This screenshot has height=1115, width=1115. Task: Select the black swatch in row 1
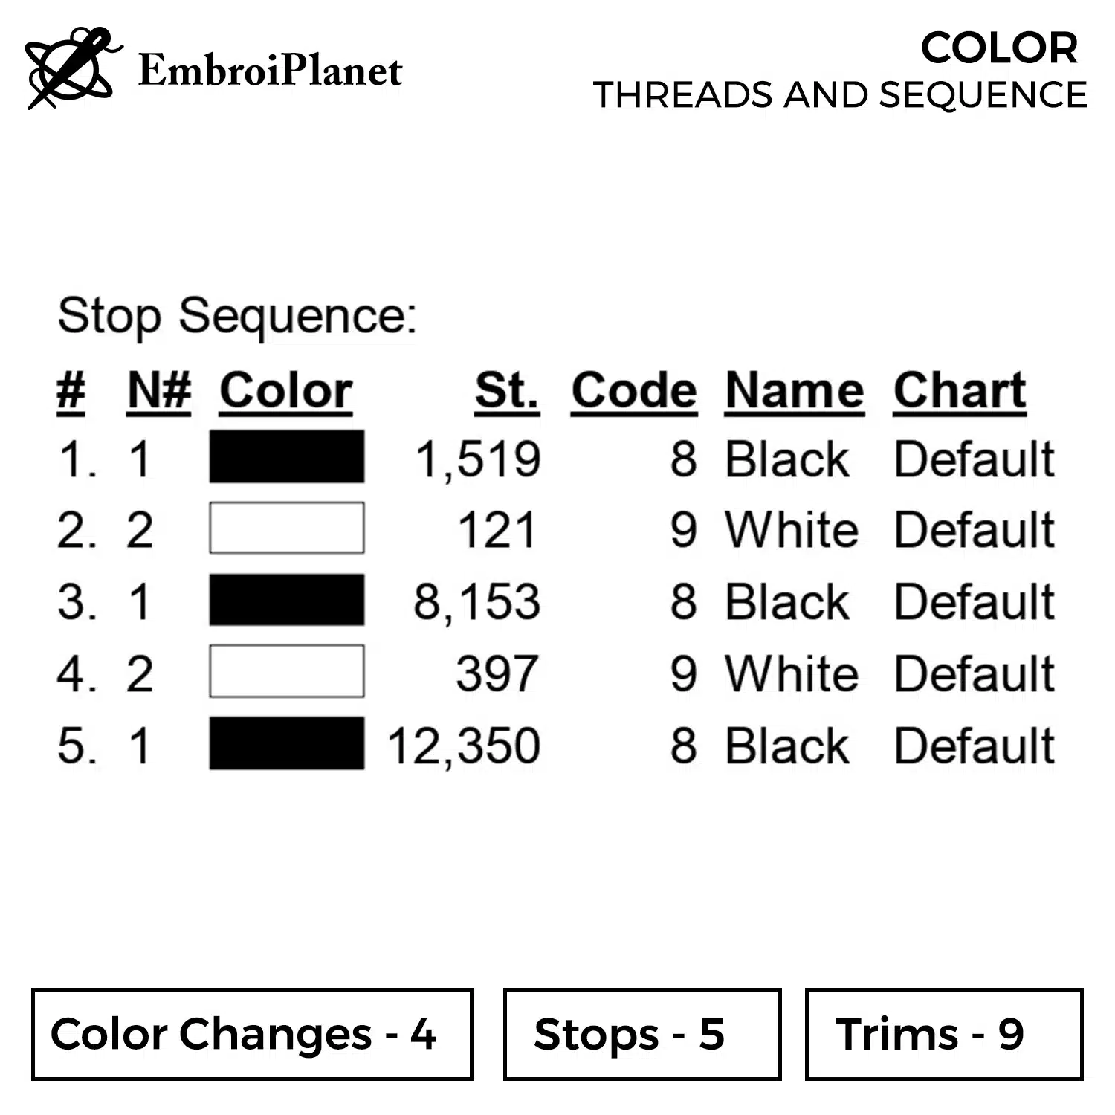[x=287, y=457]
